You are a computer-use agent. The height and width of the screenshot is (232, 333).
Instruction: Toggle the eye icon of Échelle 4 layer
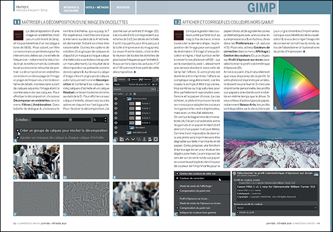pos(116,118)
